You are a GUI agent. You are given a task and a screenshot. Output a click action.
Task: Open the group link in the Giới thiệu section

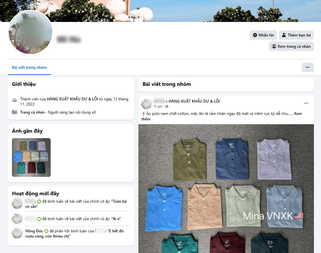click(73, 99)
